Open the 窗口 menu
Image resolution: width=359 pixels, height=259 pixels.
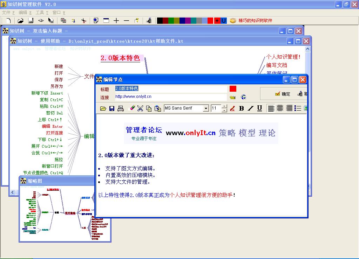tap(59, 12)
